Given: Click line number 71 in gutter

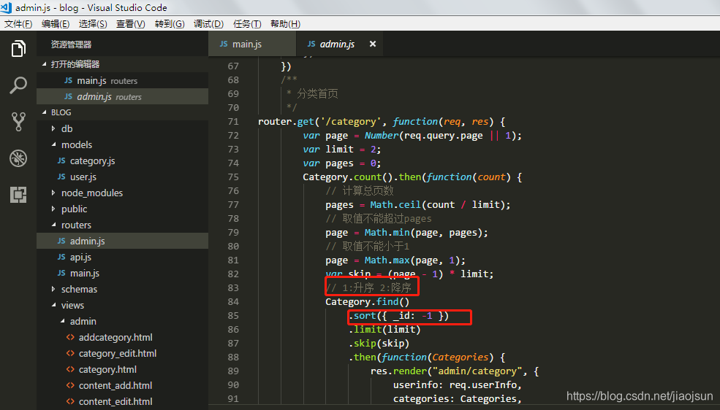Looking at the screenshot, I should point(233,121).
